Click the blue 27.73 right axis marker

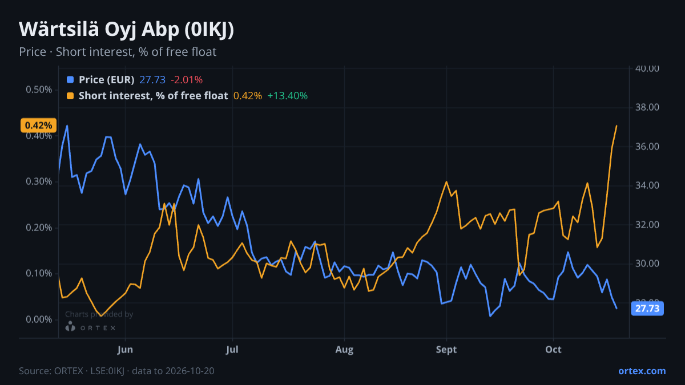647,309
